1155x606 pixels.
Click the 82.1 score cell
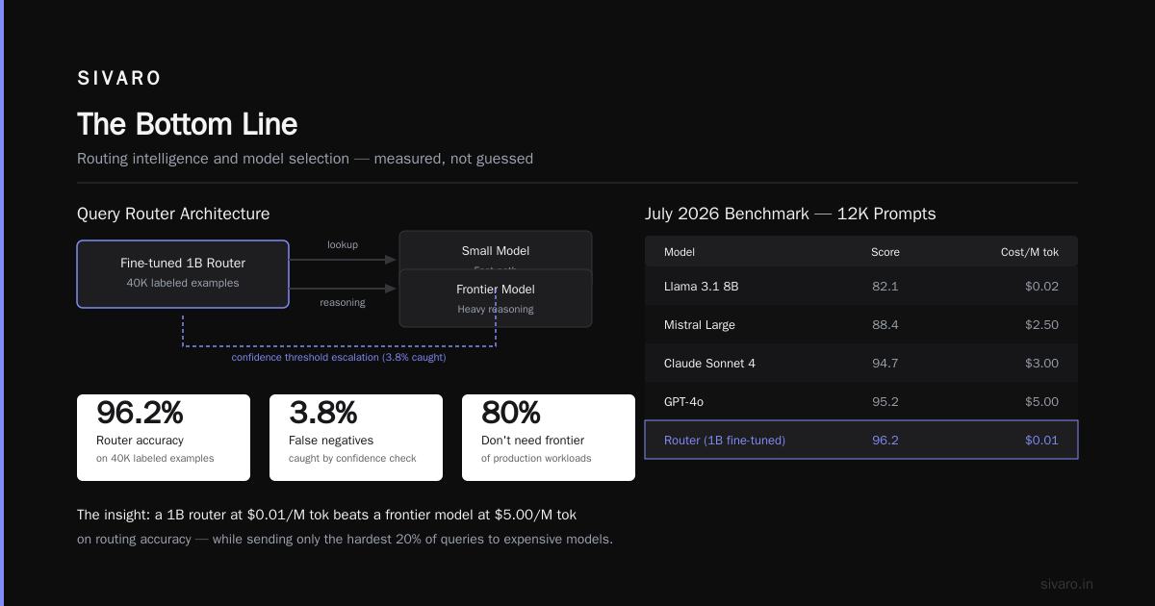point(885,287)
